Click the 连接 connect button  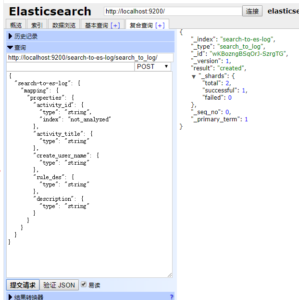tap(252, 11)
